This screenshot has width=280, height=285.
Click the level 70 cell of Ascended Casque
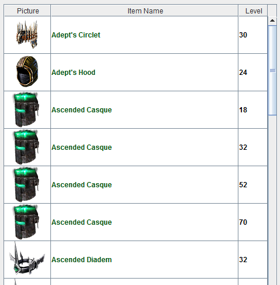click(x=252, y=222)
